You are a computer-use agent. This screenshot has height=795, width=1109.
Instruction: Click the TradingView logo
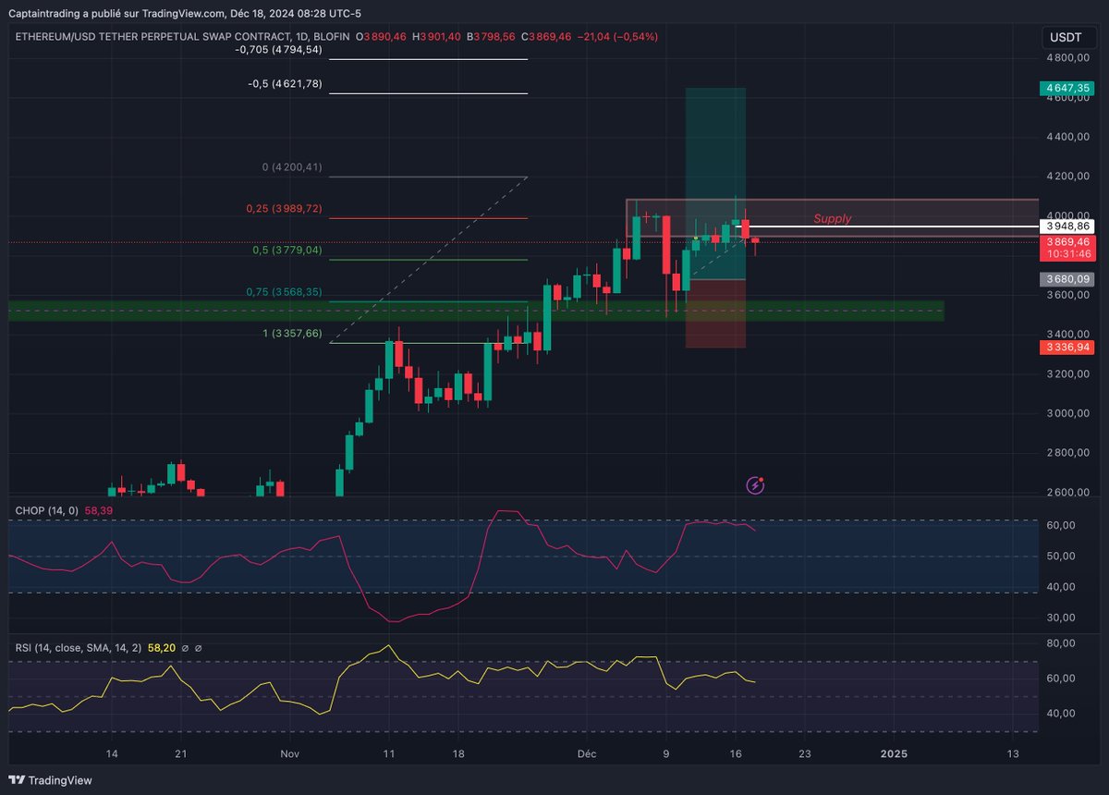(x=51, y=780)
